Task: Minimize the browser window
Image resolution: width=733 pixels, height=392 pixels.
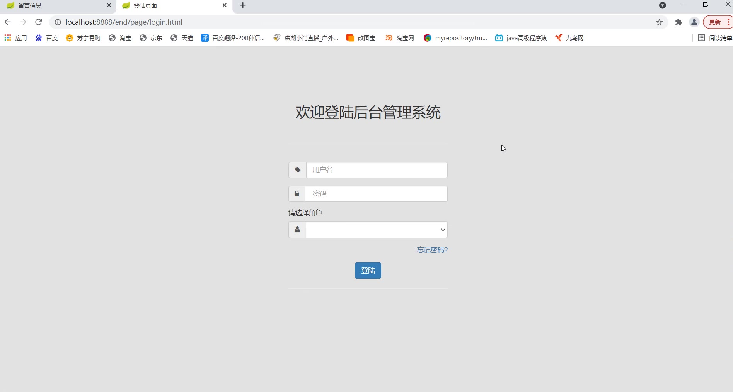Action: pos(684,4)
